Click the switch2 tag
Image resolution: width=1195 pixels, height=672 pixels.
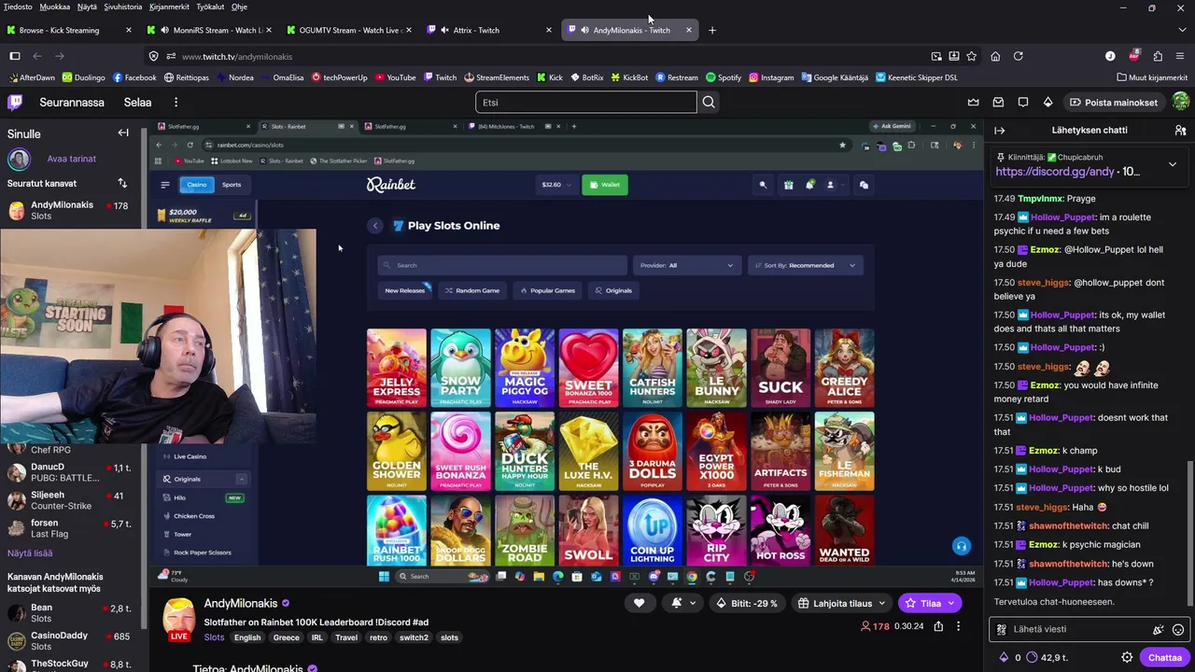[414, 637]
